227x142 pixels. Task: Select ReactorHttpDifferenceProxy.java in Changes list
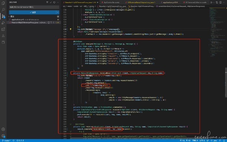34,23
